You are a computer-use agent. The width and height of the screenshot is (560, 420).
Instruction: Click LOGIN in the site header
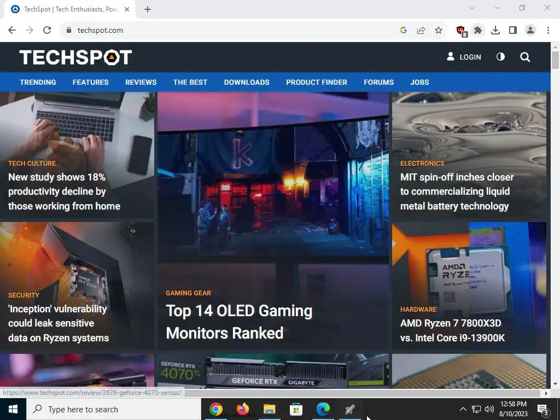pos(464,57)
